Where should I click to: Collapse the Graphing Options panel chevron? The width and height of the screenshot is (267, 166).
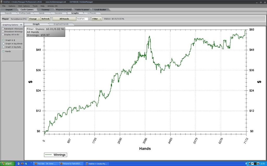[x=21, y=25]
